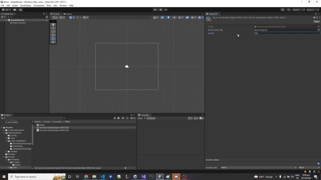Open the File menu

click(x=3, y=5)
